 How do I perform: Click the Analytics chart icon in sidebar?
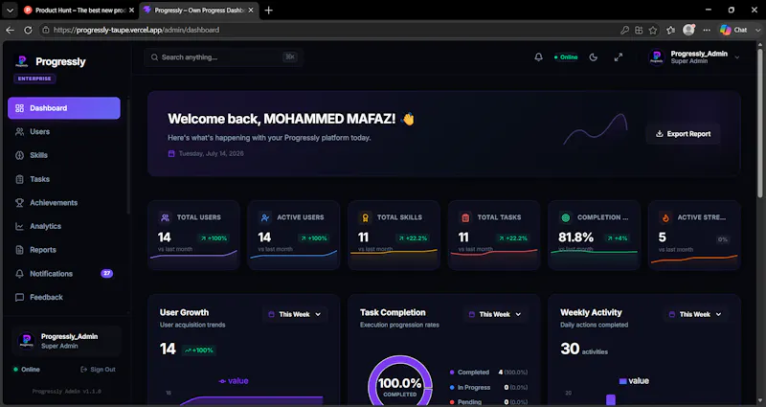coord(19,226)
